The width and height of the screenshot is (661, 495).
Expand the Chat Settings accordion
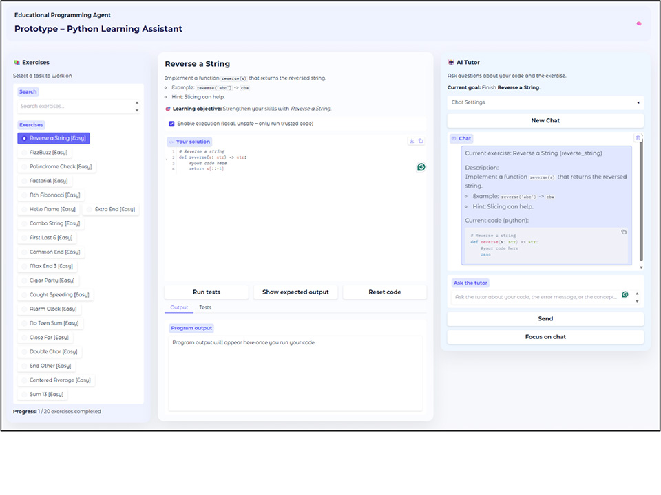coord(545,102)
